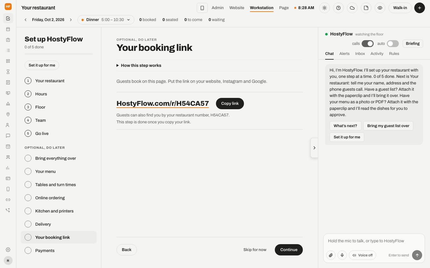430x268 pixels.
Task: Click the credit card icon in sidebar
Action: [8, 179]
